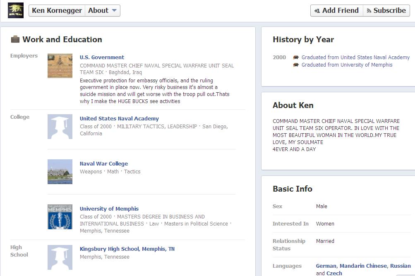The image size is (415, 276).
Task: Click the SEAL Team profile picture thumbnail
Action: point(16,10)
